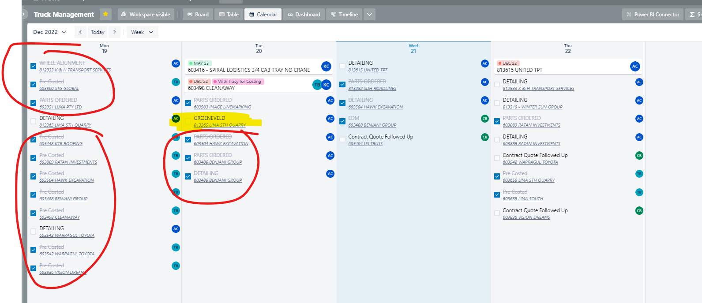Uncheck Parts Ordered 813282 SDH Roadlines checkbox
This screenshot has width=702, height=303.
coord(342,85)
